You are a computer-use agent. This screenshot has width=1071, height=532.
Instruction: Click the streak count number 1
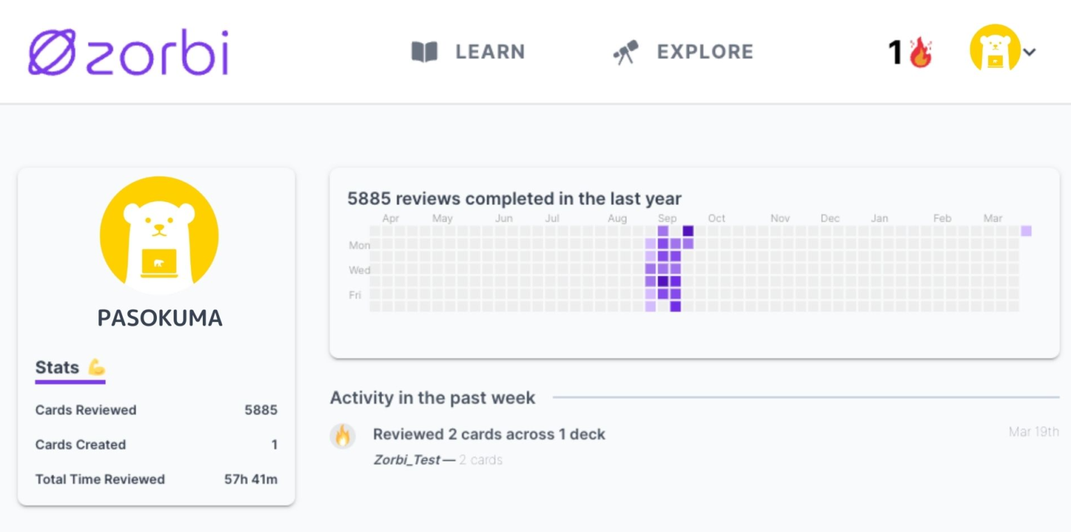(895, 52)
